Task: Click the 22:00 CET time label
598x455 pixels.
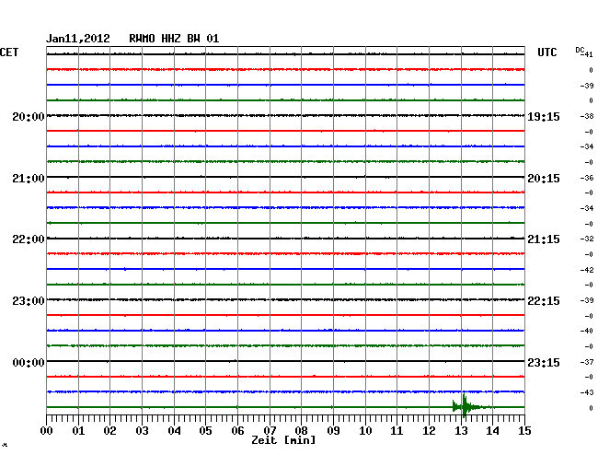Action: (x=29, y=239)
